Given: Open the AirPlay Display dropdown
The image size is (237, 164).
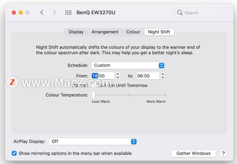Looking at the screenshot, I should [93, 141].
